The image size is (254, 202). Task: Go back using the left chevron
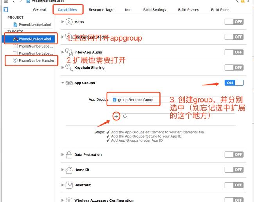[14, 1]
